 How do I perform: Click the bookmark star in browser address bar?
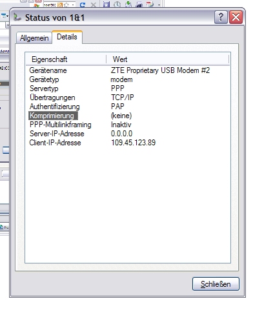(x=66, y=5)
